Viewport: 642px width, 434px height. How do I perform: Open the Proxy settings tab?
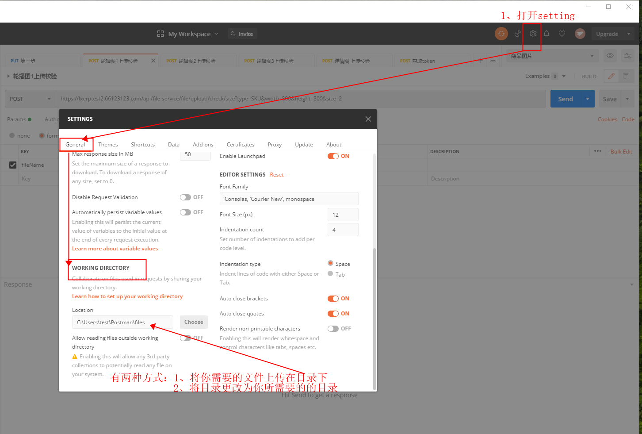pos(275,144)
